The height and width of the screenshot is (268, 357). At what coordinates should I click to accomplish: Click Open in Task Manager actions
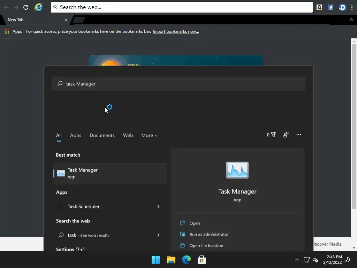195,223
